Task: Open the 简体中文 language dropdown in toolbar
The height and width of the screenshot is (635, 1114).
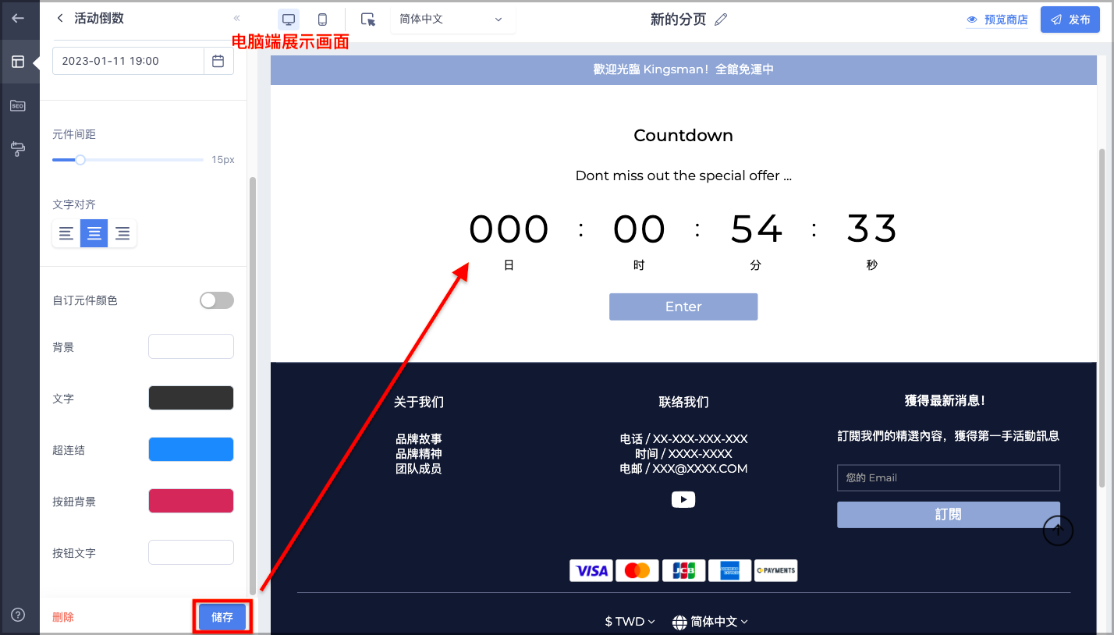Action: coord(452,20)
